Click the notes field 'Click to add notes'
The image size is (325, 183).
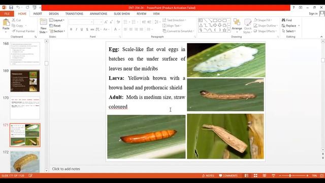tap(66, 169)
